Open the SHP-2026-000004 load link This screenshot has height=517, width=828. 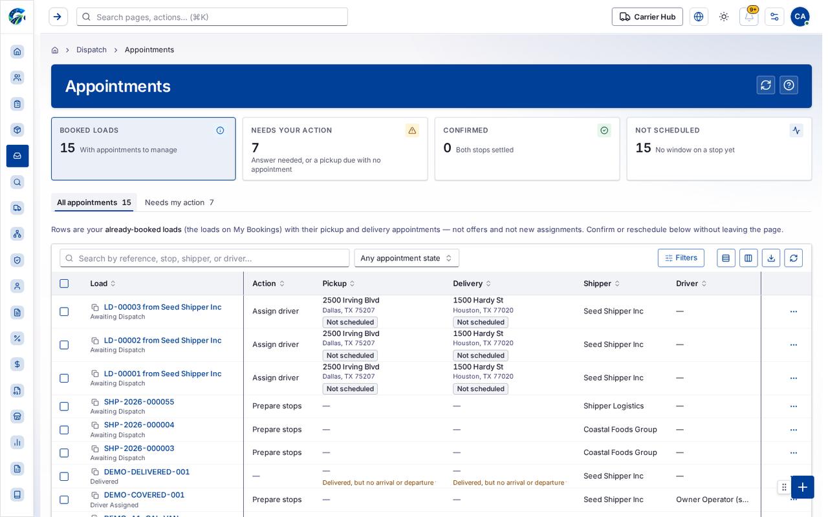pos(139,425)
